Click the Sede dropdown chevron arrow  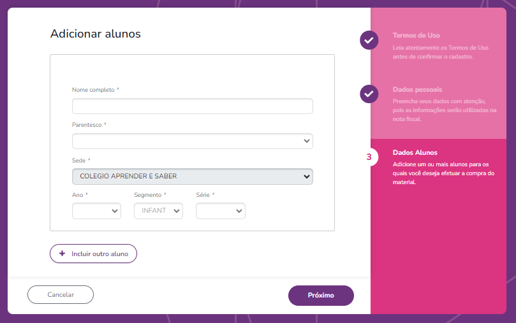(x=306, y=176)
